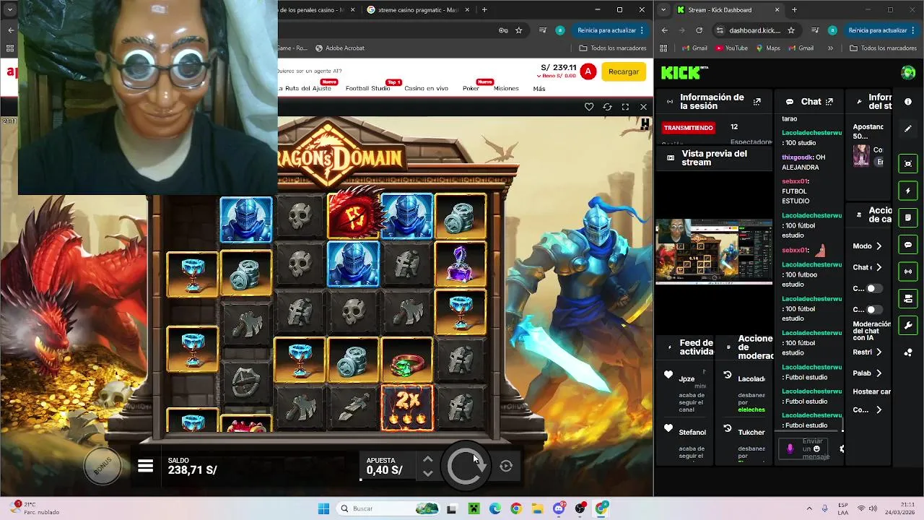Show hidden system tray icons

(808, 508)
